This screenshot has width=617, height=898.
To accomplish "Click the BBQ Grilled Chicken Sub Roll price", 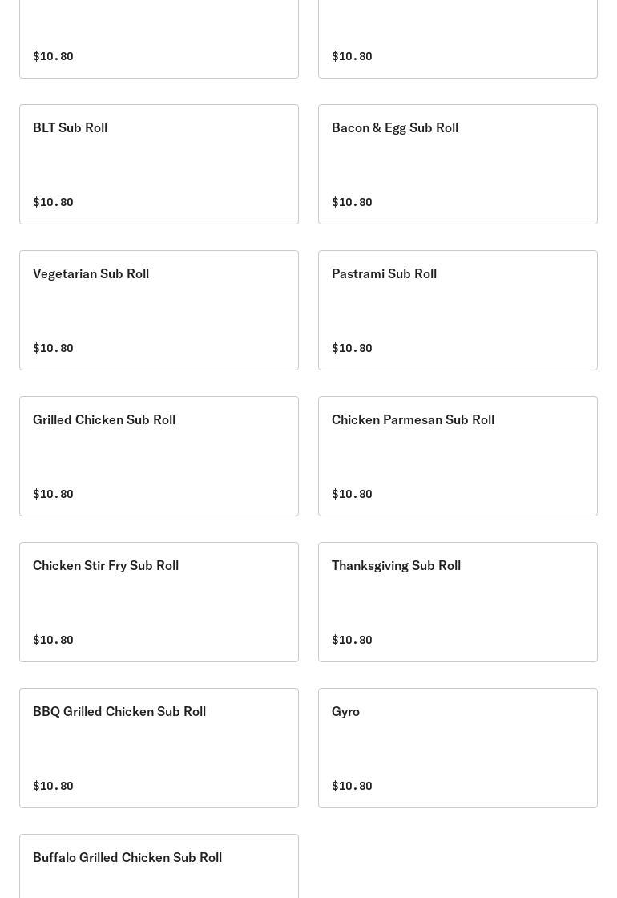I will point(53,786).
